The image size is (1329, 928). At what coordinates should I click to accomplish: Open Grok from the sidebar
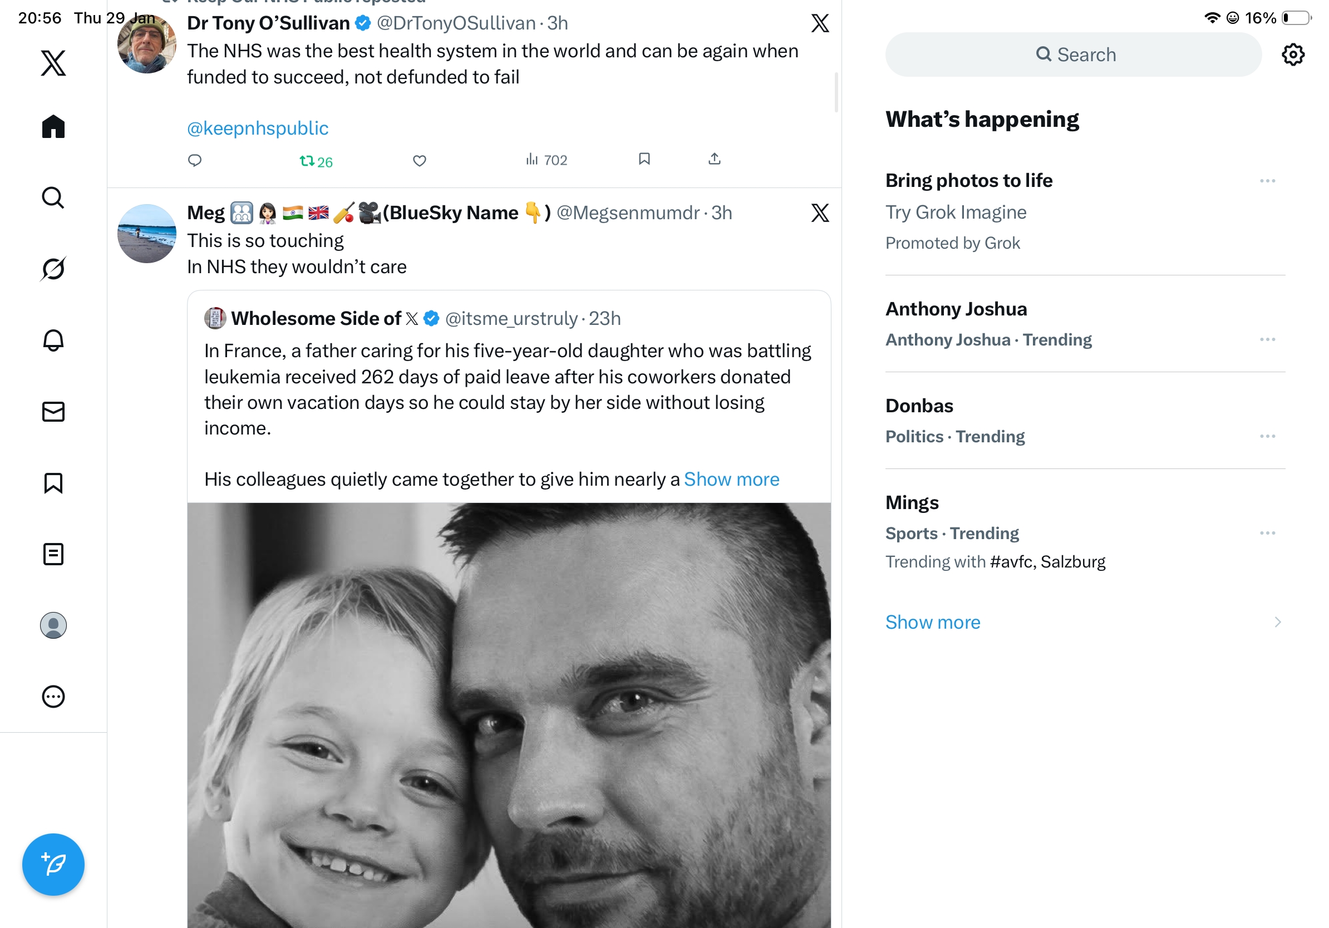pos(53,269)
